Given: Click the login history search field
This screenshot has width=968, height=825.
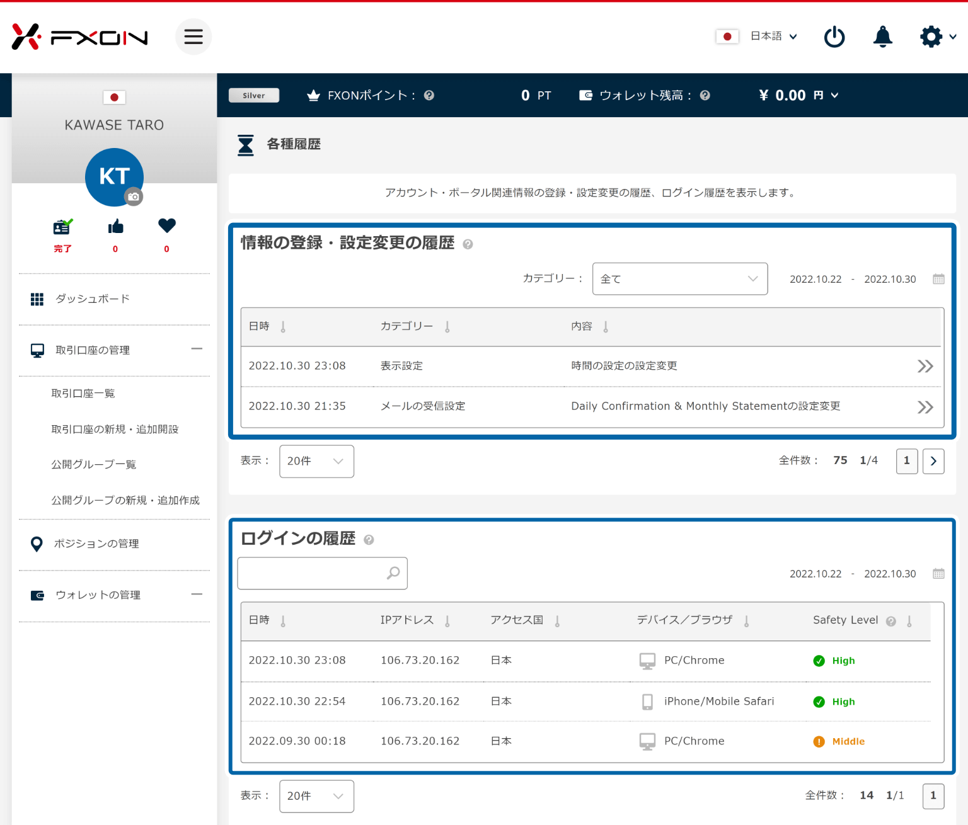Looking at the screenshot, I should (322, 573).
